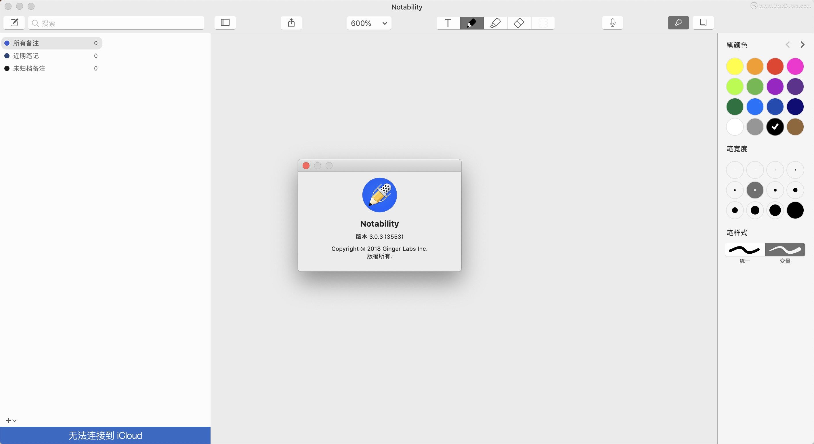Select the selection marquee tool
Screen dimensions: 814x444
(543, 23)
